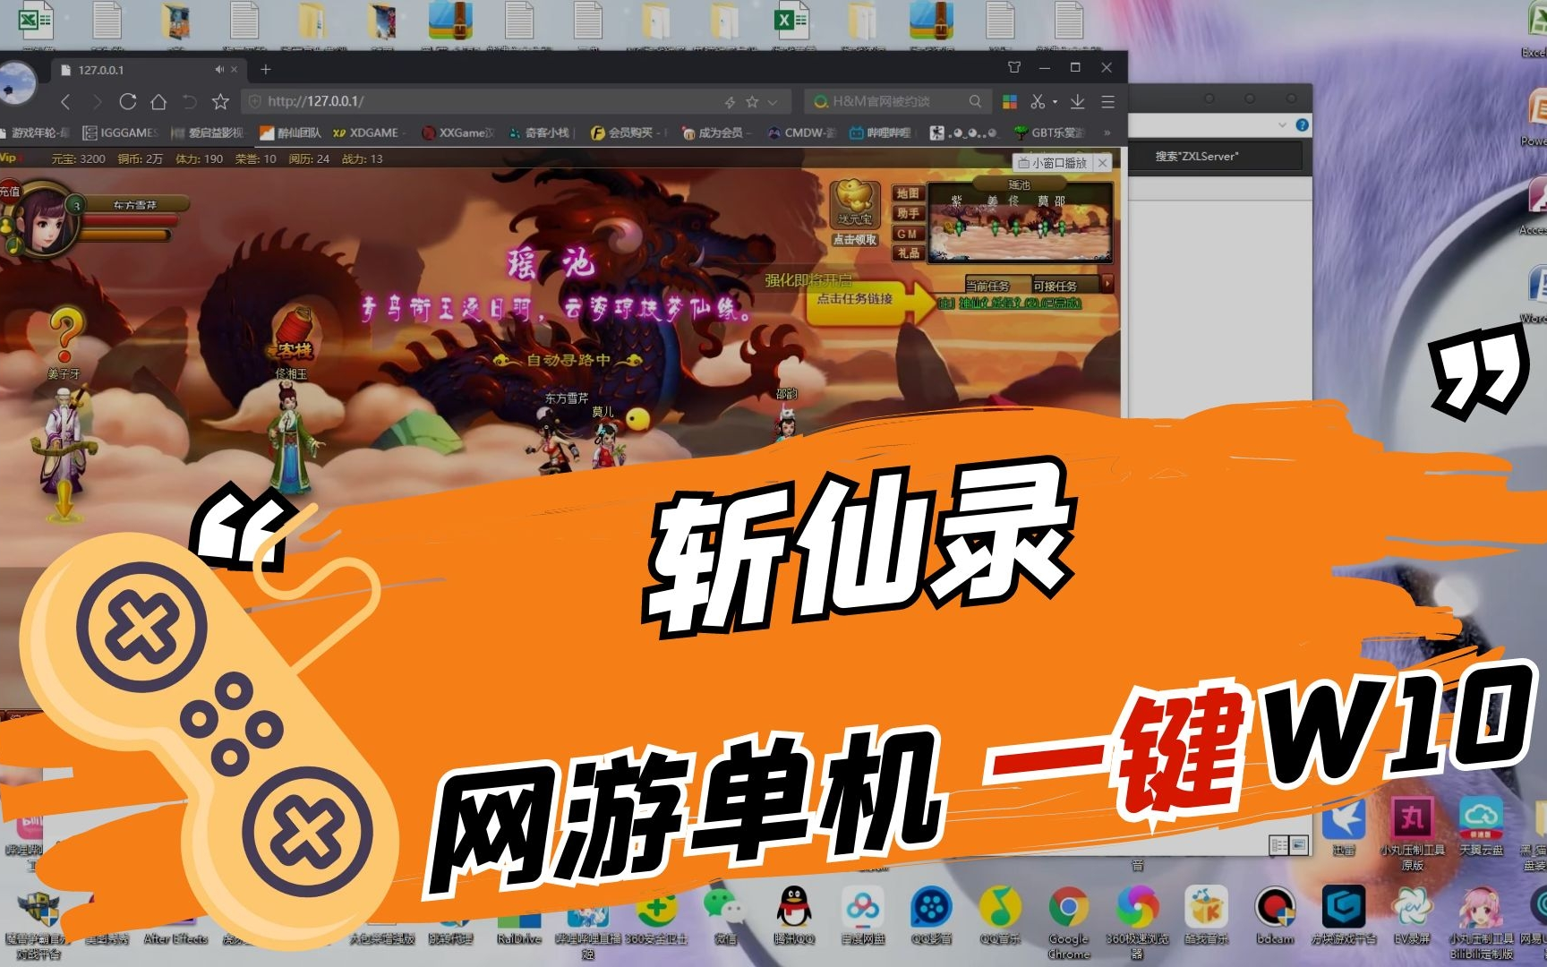Open the browser home page
The height and width of the screenshot is (967, 1547).
[x=158, y=102]
